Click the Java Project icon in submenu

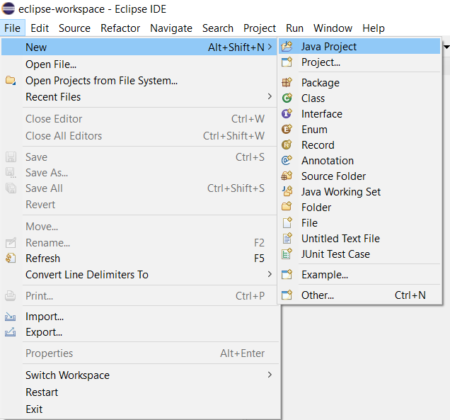click(x=287, y=47)
